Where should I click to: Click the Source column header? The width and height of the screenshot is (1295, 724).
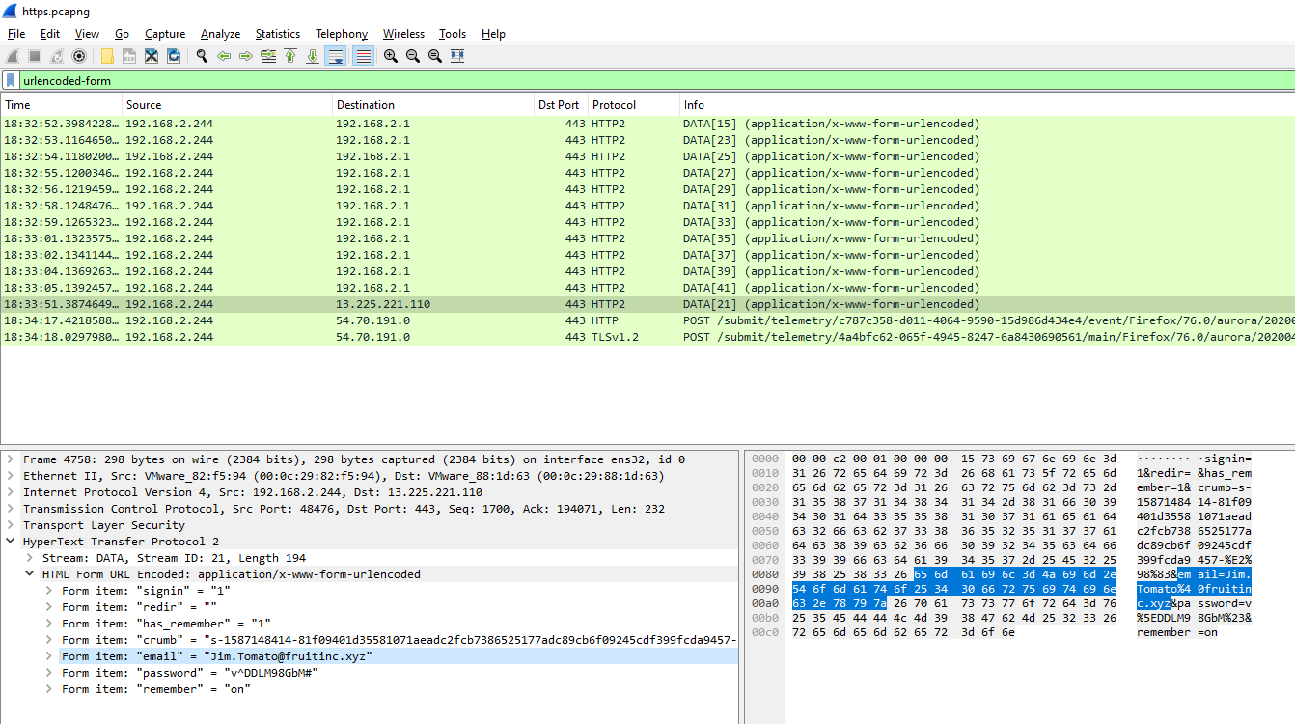(144, 105)
